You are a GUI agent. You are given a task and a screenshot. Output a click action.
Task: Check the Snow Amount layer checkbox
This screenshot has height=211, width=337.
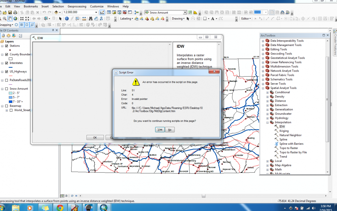6,89
